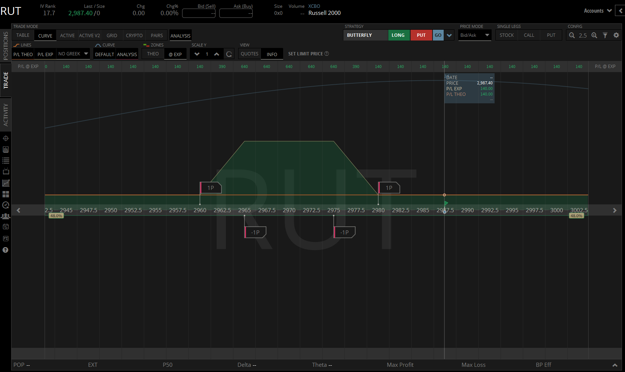
Task: Switch to CURVE trade mode
Action: (45, 36)
